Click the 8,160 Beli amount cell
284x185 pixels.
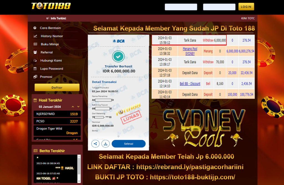pos(220,84)
